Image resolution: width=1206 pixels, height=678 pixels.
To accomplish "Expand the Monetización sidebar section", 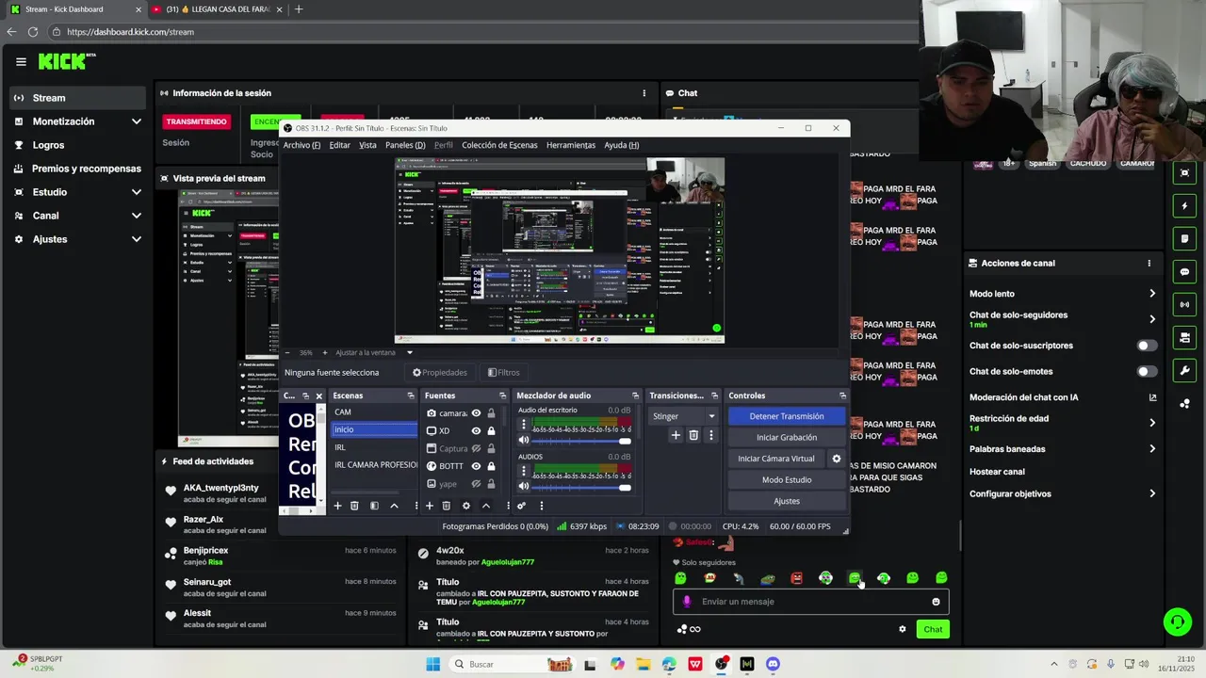I will coord(136,121).
